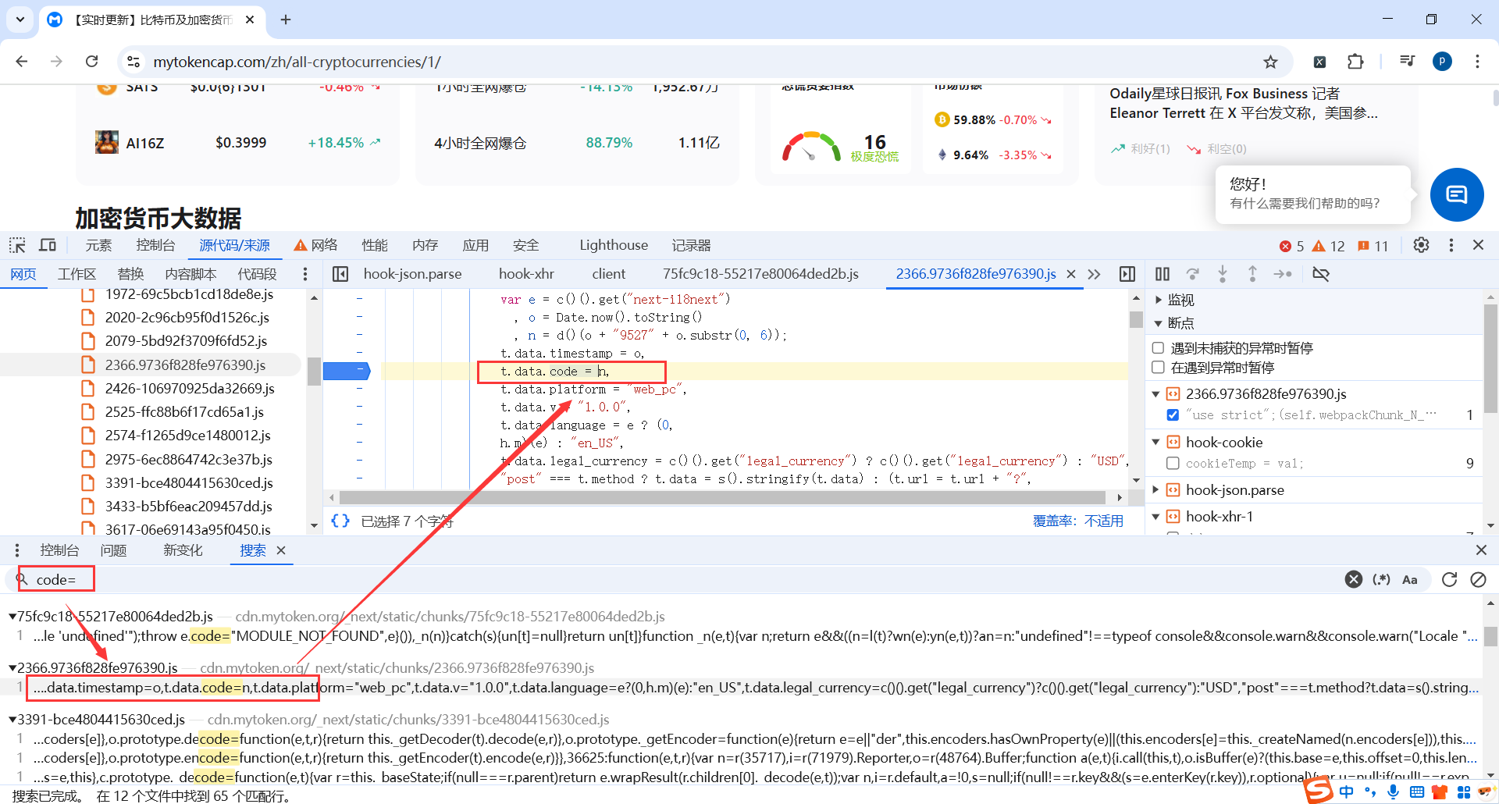Collapse the hook-cookie breakpoint group
The width and height of the screenshot is (1499, 804).
pyautogui.click(x=1156, y=443)
